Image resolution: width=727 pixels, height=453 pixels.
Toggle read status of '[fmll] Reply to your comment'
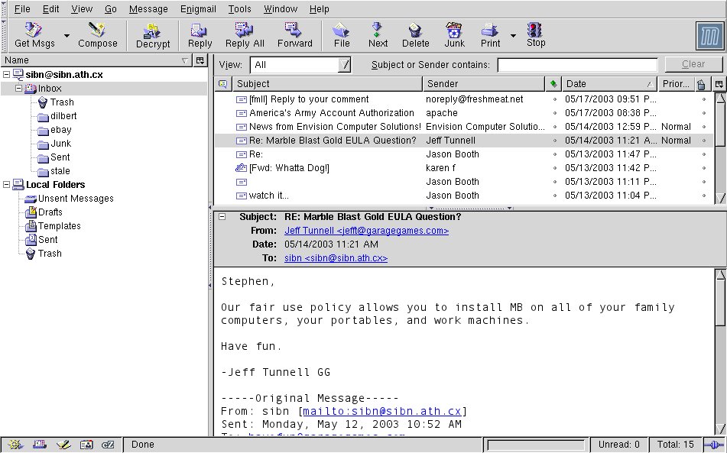pyautogui.click(x=554, y=99)
